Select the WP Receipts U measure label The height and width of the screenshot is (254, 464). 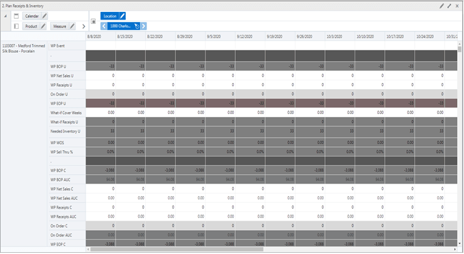(61, 85)
